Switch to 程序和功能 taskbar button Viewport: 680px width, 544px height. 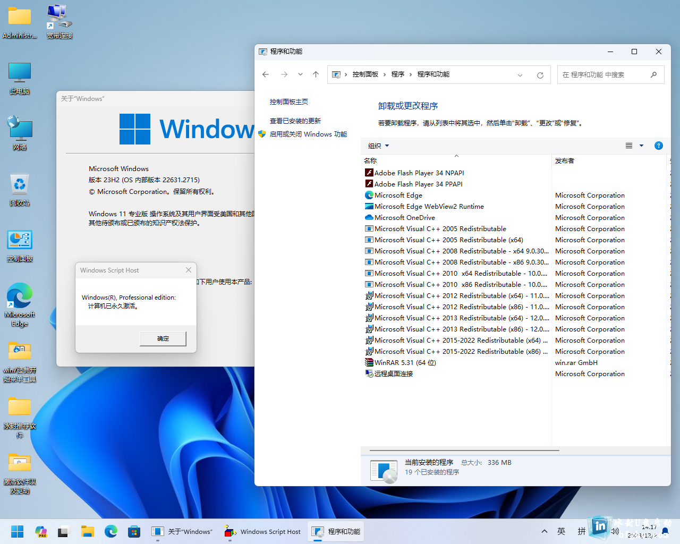(336, 531)
